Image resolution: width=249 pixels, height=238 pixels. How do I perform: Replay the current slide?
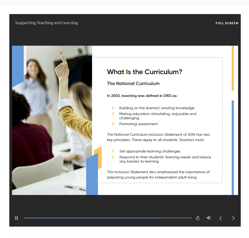coord(198,218)
